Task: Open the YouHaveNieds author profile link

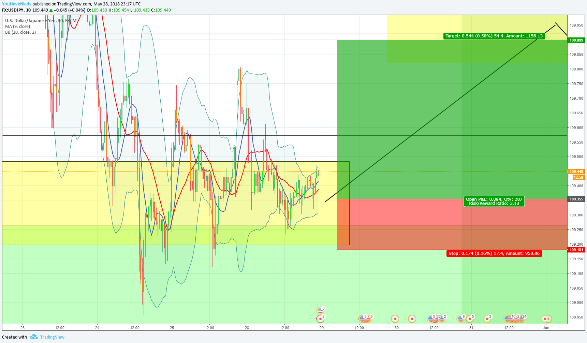Action: [x=16, y=4]
